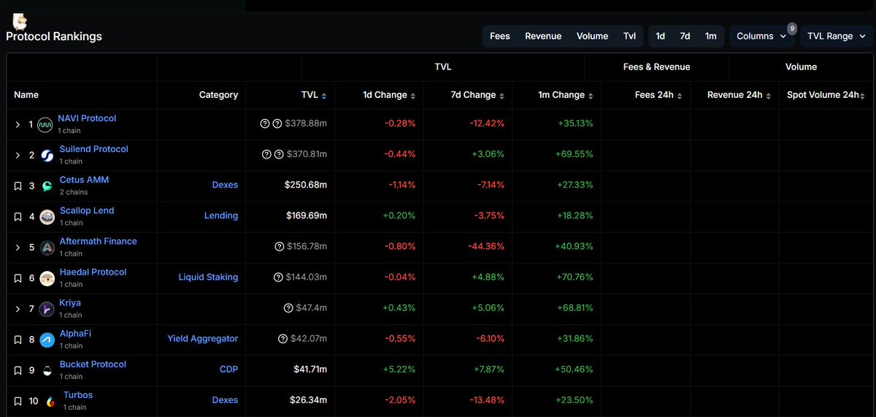Click the +5.22% 1d change value
Viewport: 876px width, 417px height.
tap(399, 369)
